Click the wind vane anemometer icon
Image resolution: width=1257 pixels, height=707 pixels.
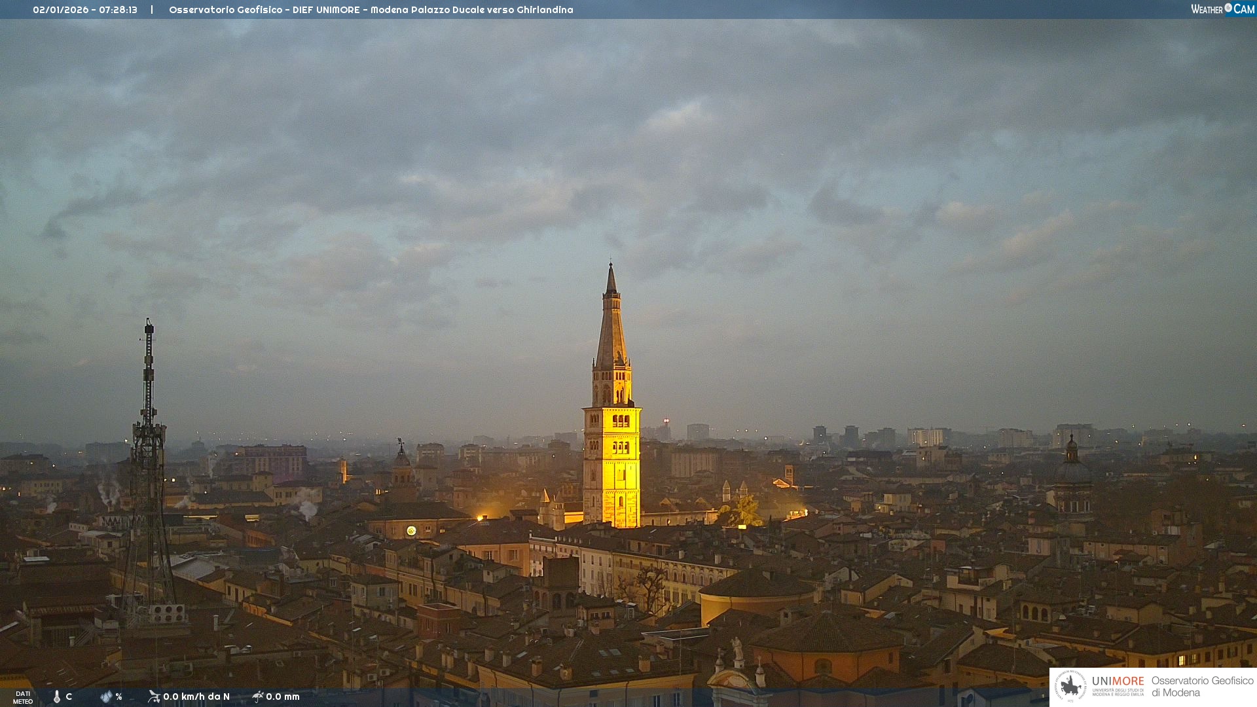pyautogui.click(x=154, y=696)
